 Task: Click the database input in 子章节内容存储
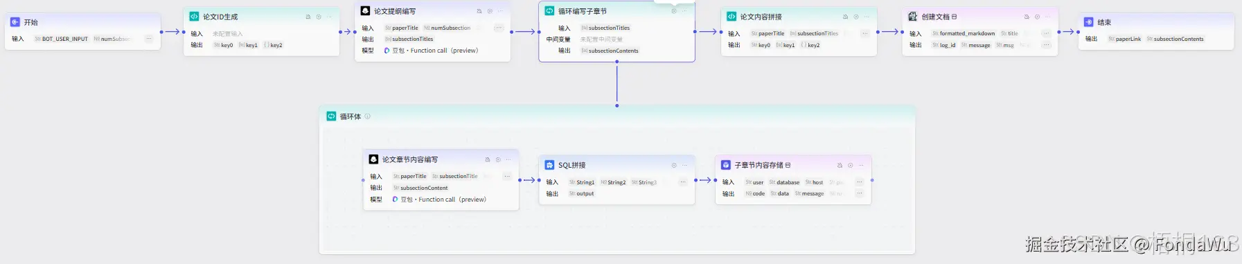point(784,182)
